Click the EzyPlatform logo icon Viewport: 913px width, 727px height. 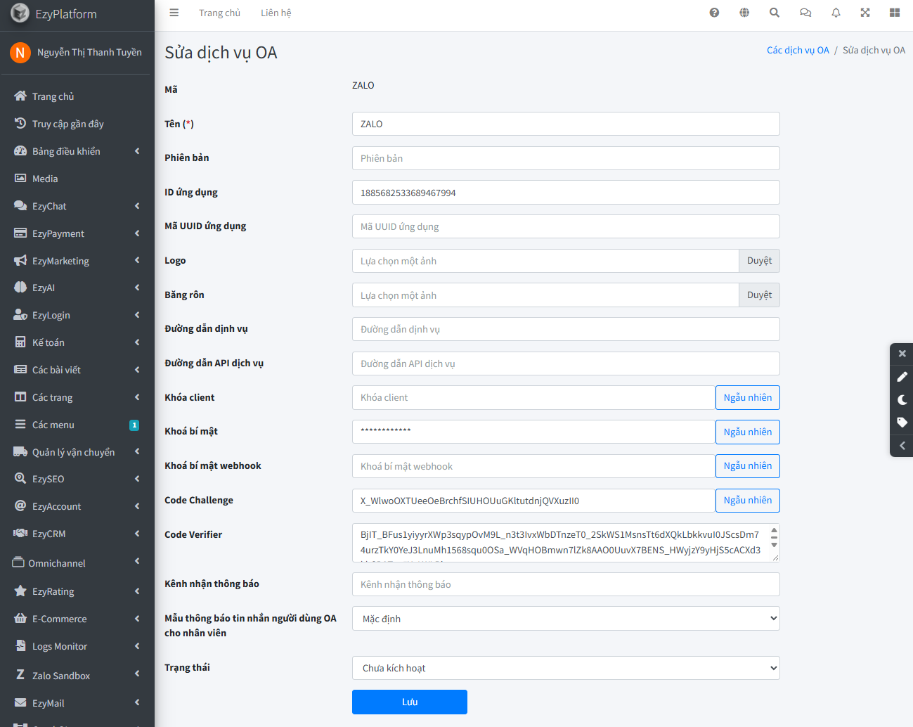[x=20, y=13]
